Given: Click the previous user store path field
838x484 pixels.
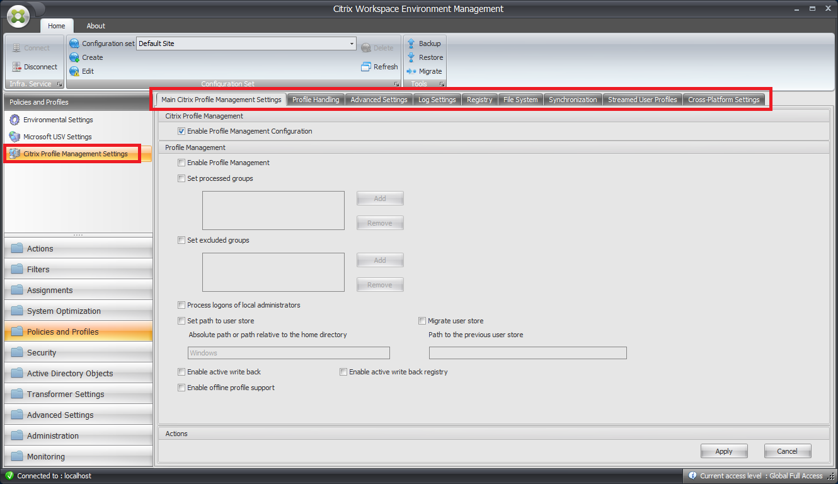Looking at the screenshot, I should coord(528,353).
